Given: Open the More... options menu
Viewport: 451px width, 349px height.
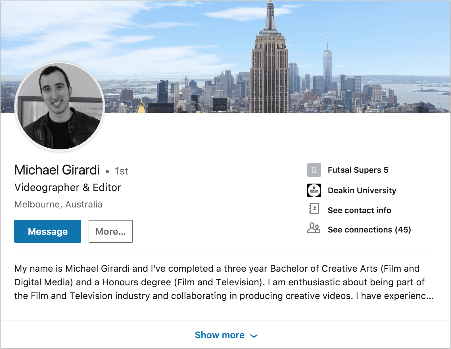Looking at the screenshot, I should [x=111, y=231].
